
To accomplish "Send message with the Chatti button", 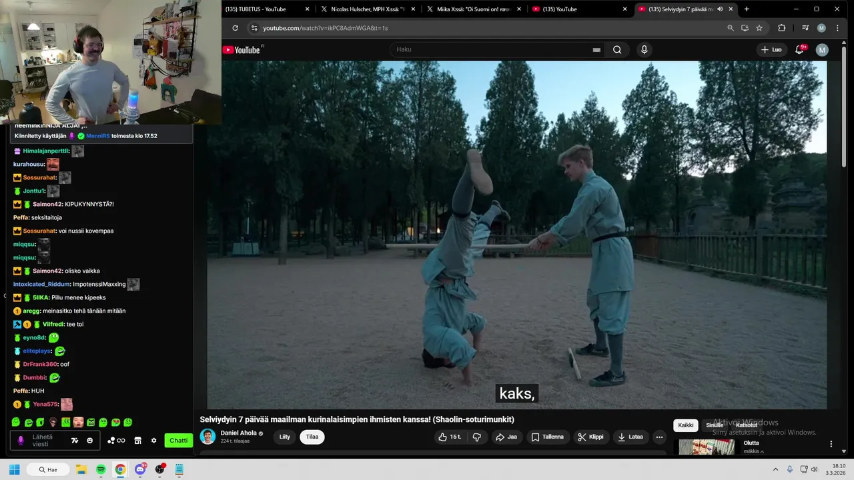I will click(178, 441).
